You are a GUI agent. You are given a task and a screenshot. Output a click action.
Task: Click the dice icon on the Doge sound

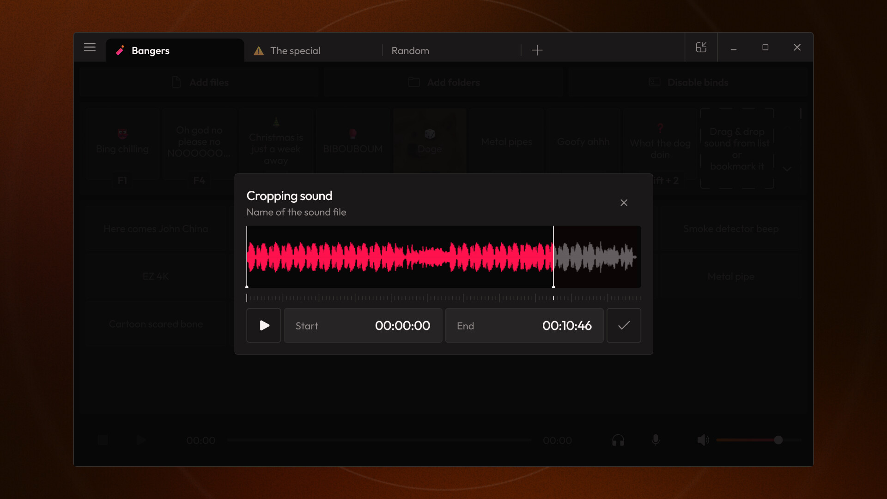(429, 134)
